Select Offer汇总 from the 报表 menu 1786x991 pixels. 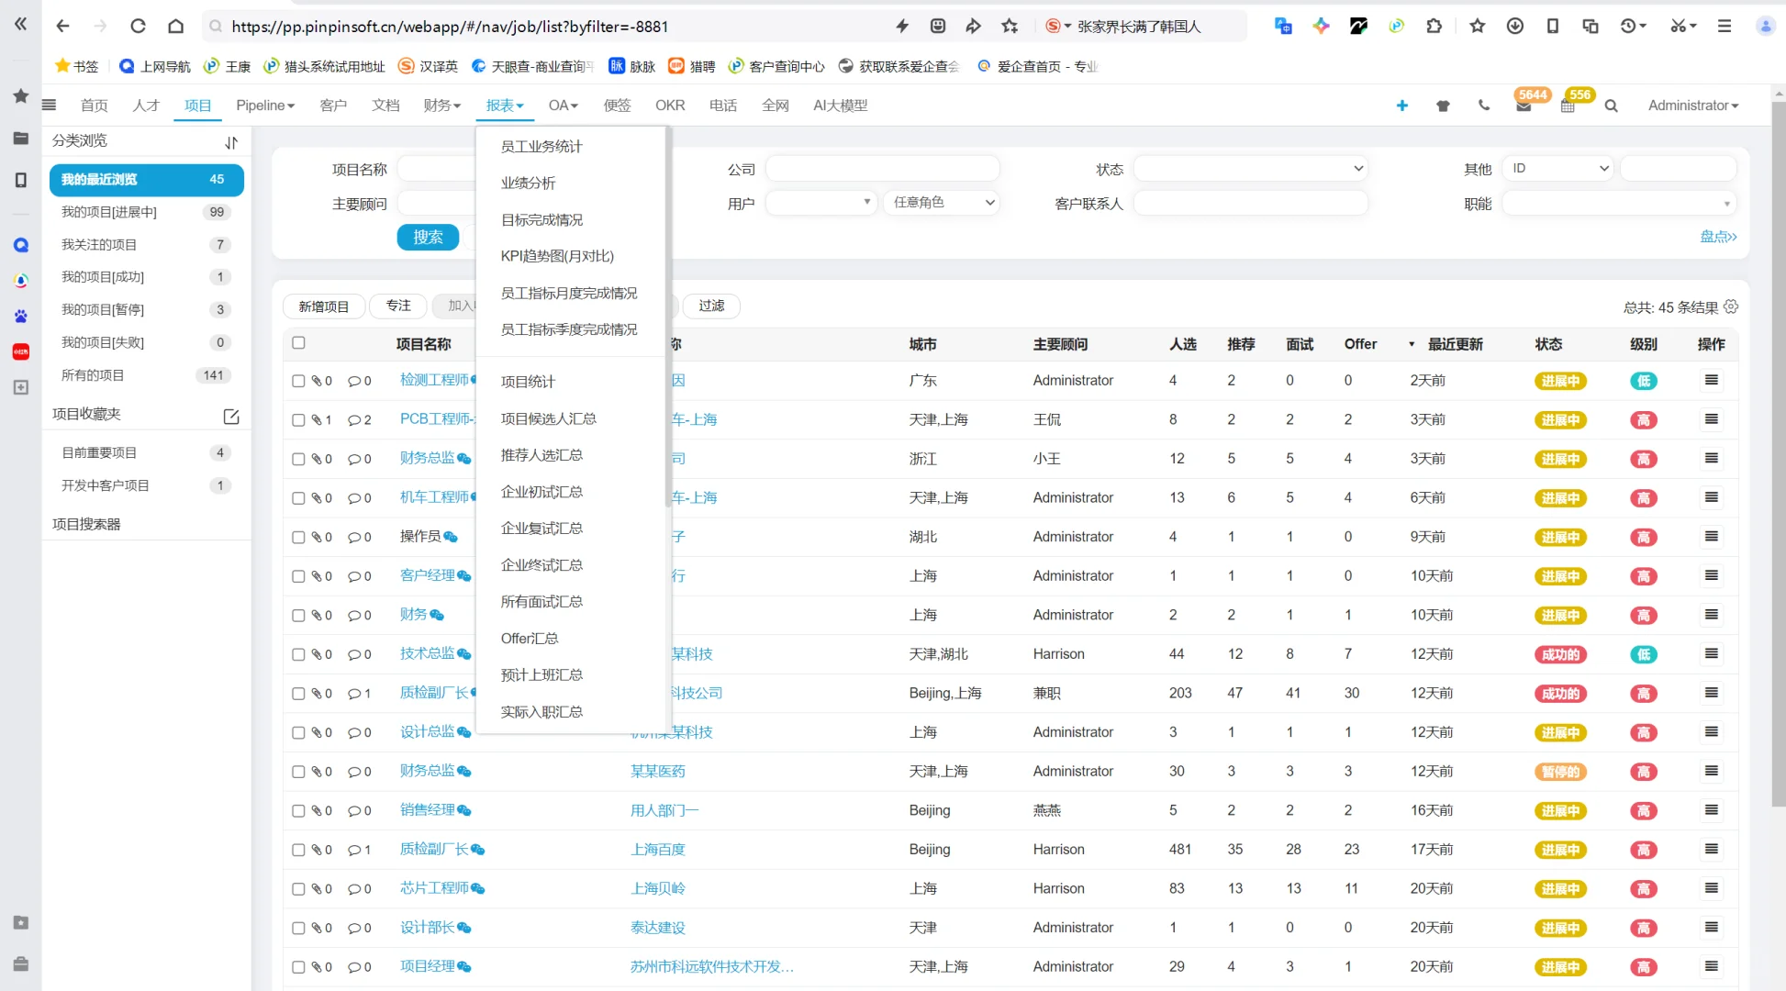(530, 638)
